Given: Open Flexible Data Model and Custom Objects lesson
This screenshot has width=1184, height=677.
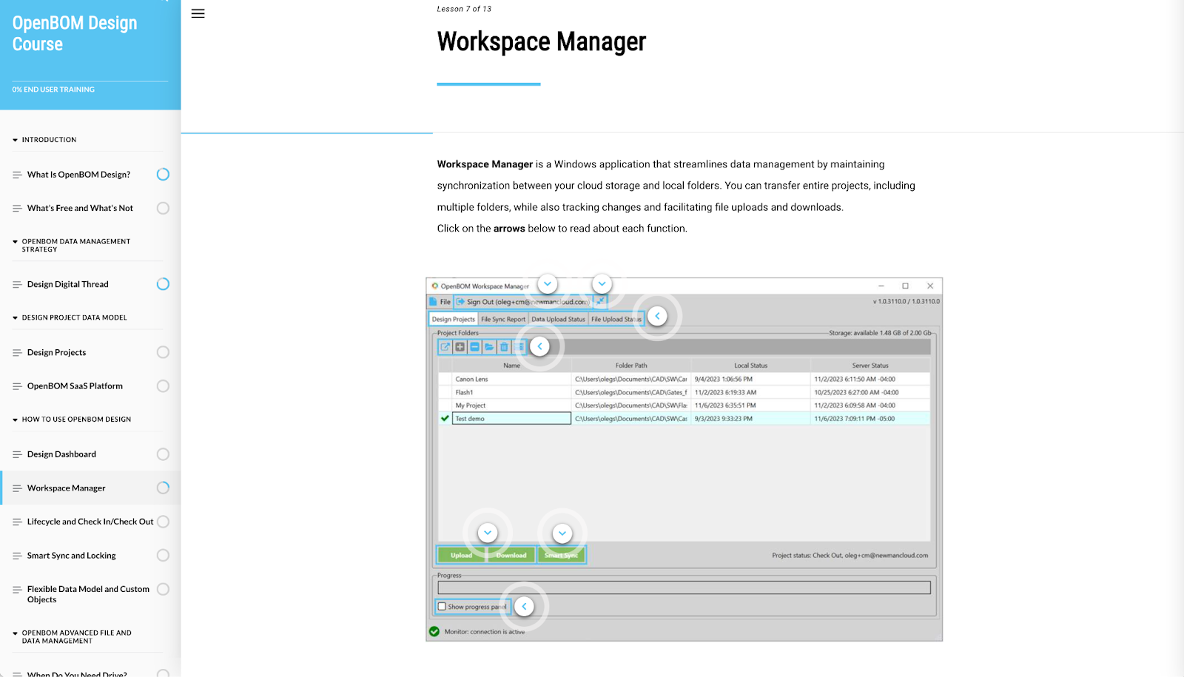Looking at the screenshot, I should point(88,595).
